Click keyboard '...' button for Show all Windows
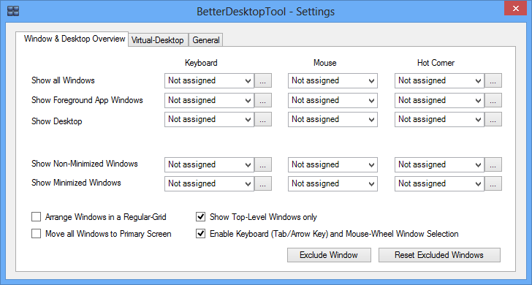The width and height of the screenshot is (532, 285). (x=263, y=80)
